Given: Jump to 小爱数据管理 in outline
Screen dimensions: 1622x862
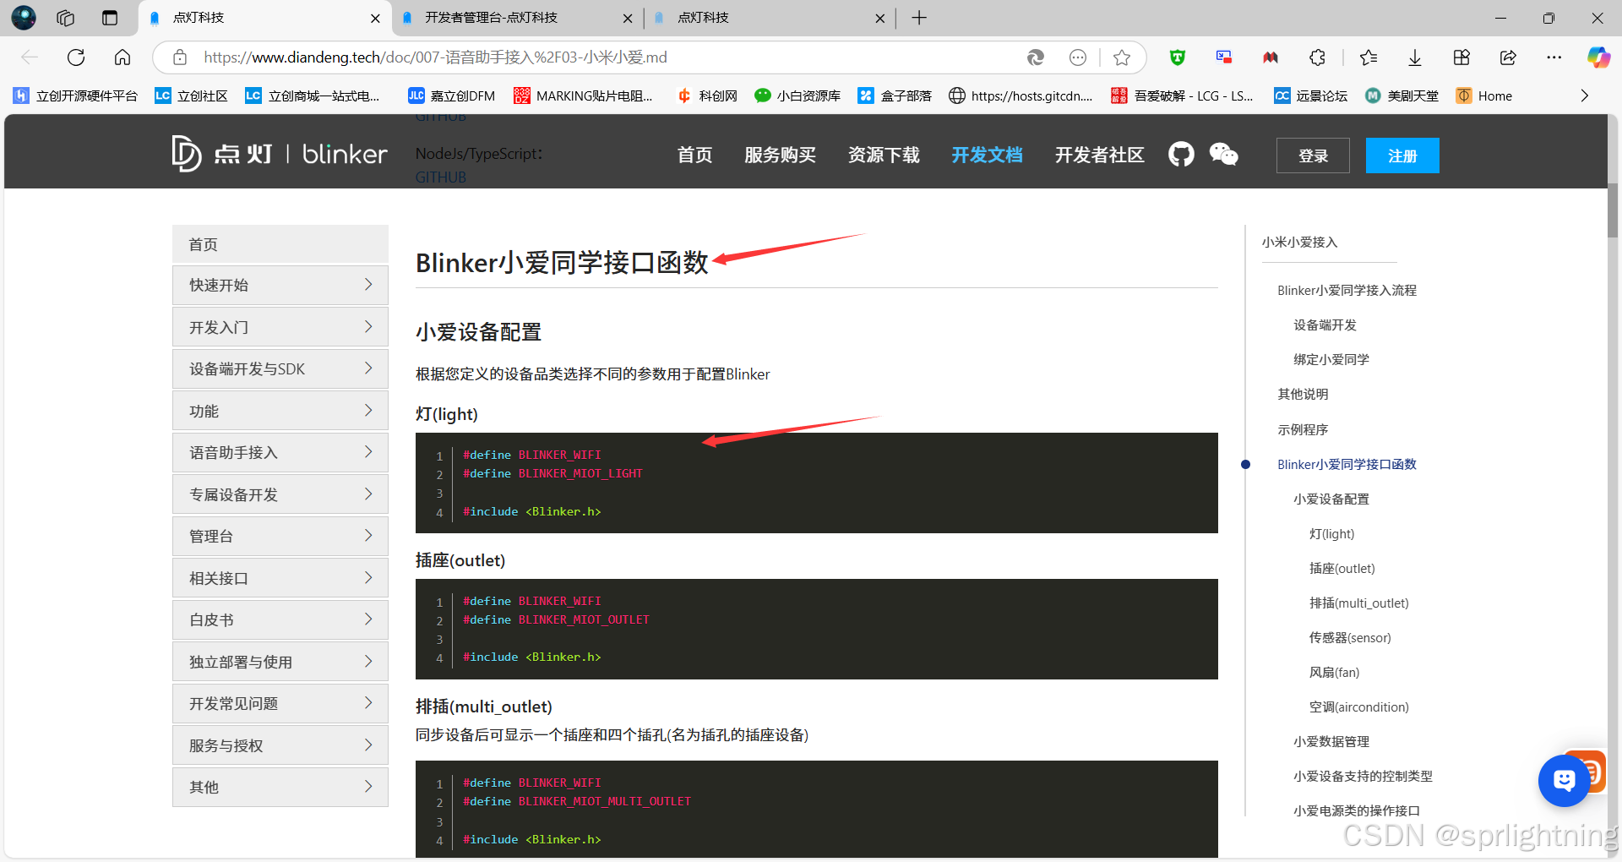Looking at the screenshot, I should [x=1331, y=741].
